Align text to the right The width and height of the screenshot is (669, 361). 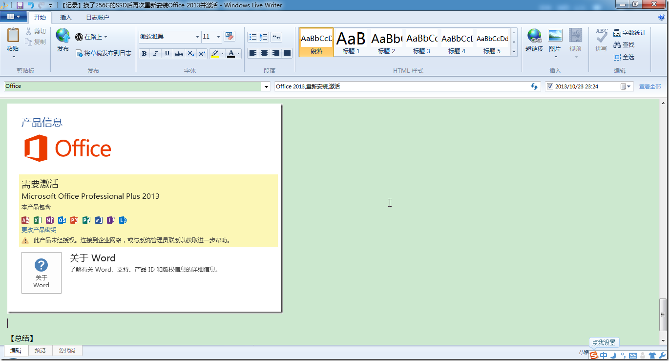tap(276, 53)
